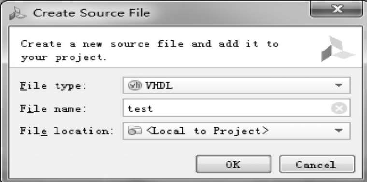The image size is (371, 182).
Task: Click the VHDL file type icon
Action: [135, 85]
